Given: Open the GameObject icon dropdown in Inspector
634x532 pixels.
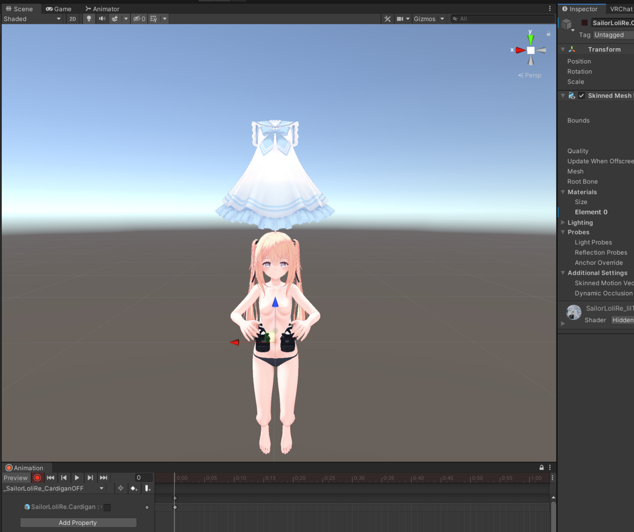Looking at the screenshot, I should tap(568, 25).
